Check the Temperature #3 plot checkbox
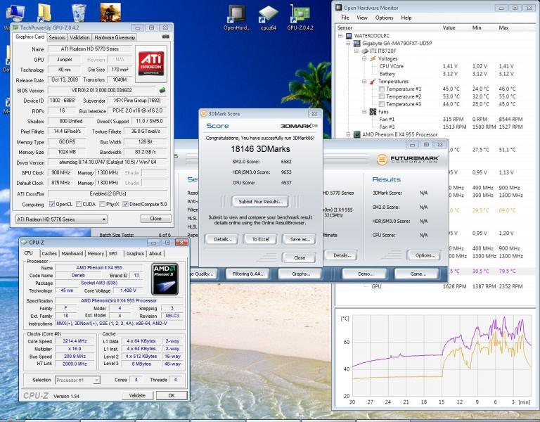Viewport: 540px width, 422px height. 382,104
